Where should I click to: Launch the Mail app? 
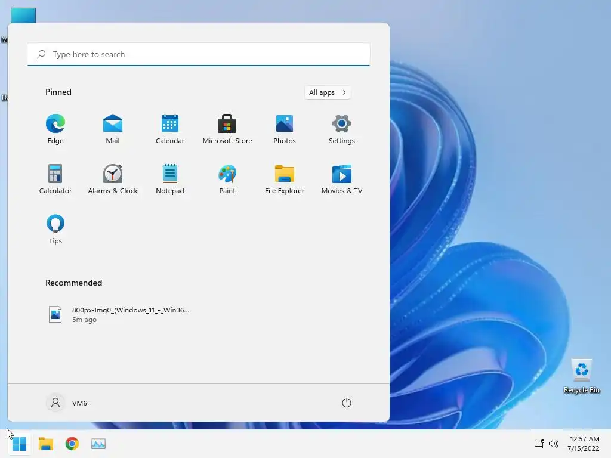point(113,129)
